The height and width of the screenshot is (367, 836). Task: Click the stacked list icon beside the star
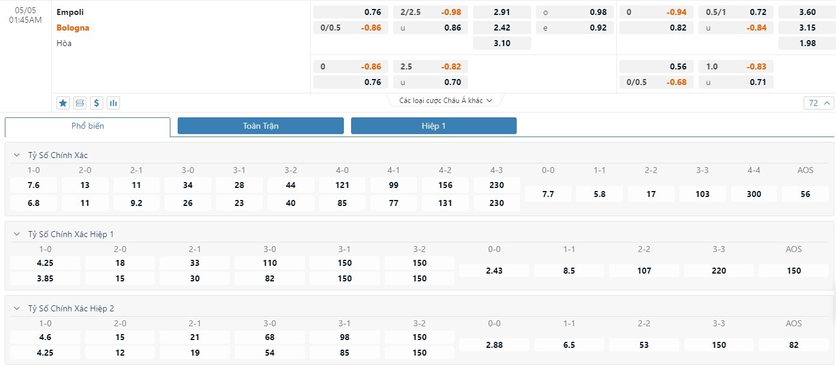[x=80, y=103]
